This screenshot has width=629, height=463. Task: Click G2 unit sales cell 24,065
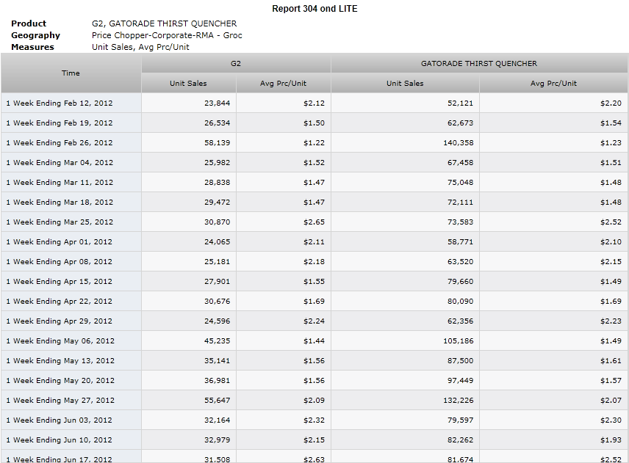[x=189, y=242]
